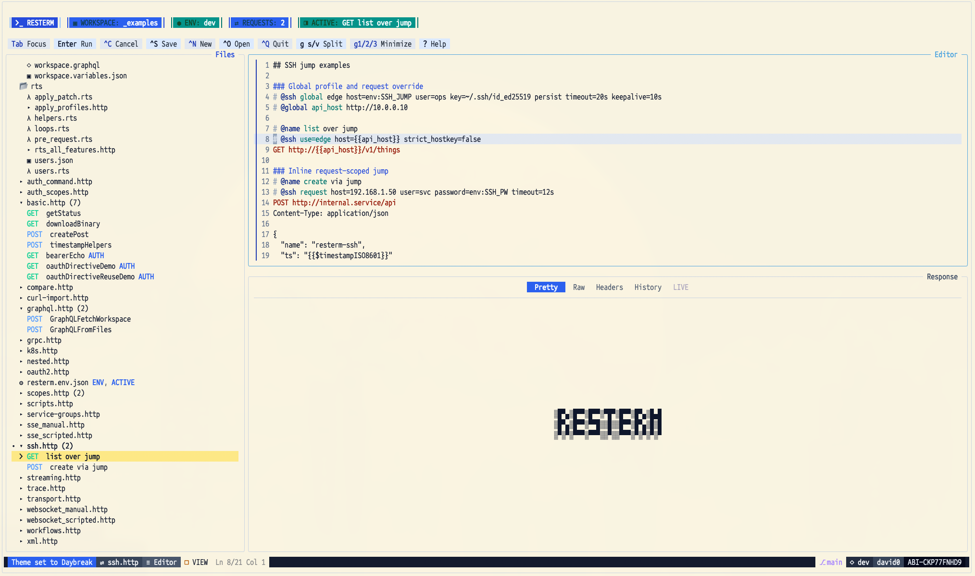Click the ^Q Quit shortcut button
Viewport: 975px width, 576px height.
[275, 44]
